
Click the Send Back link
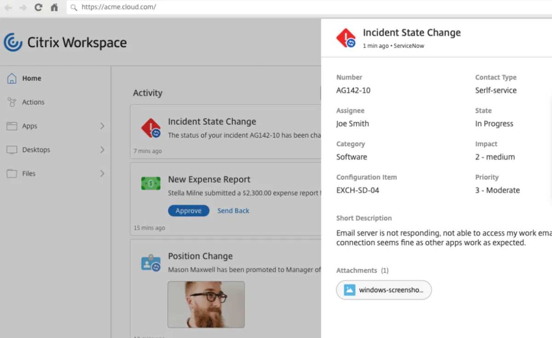[233, 211]
